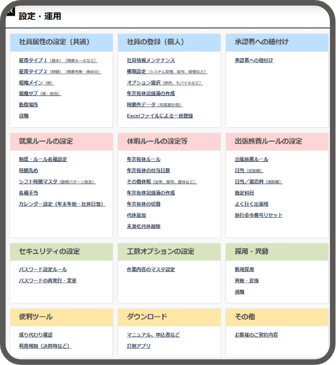Open よく行く出張地 link
336x365 pixels.
pyautogui.click(x=251, y=204)
